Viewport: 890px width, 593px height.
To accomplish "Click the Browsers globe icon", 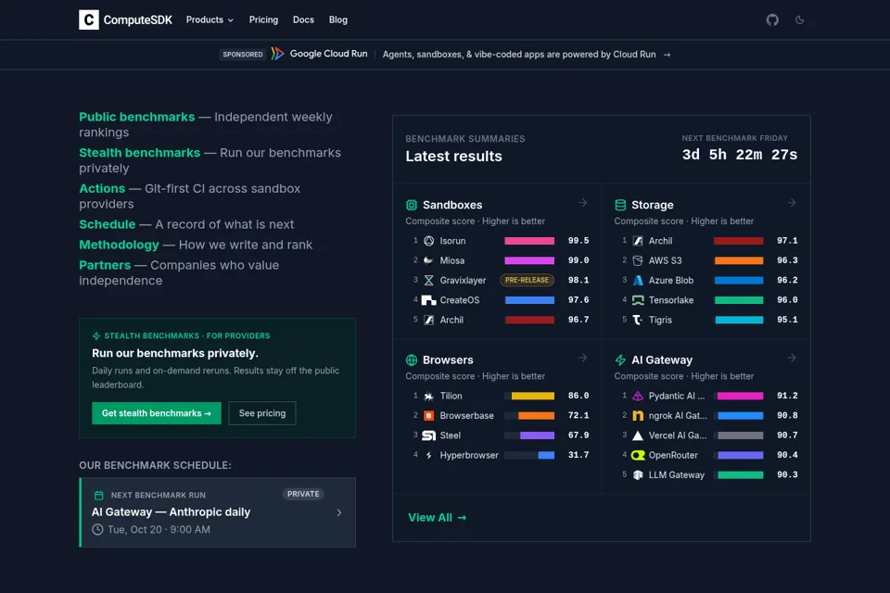I will pos(412,360).
